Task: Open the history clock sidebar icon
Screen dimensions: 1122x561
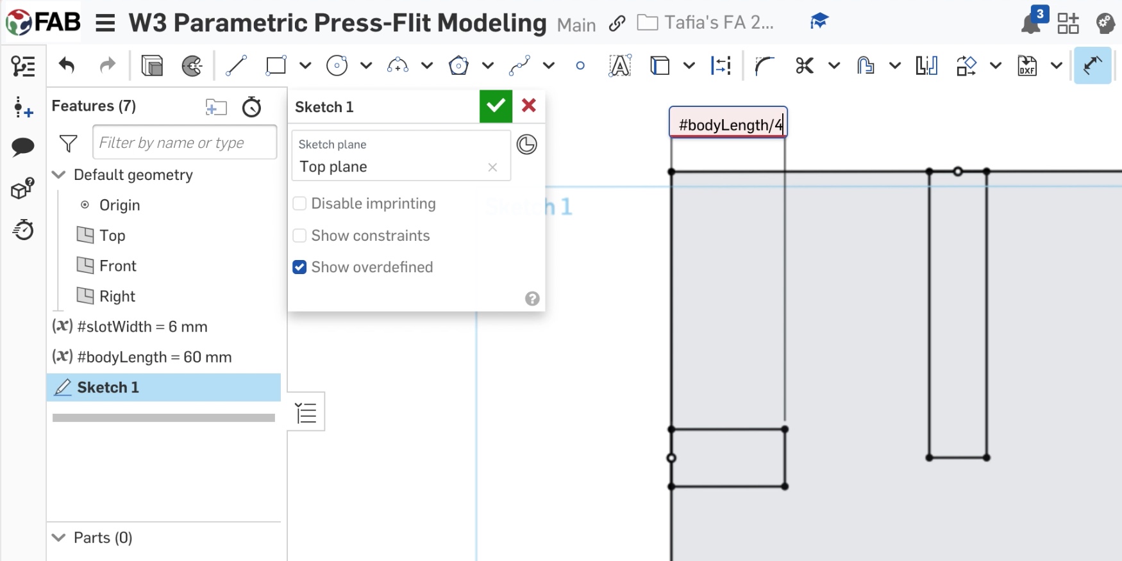Action: click(x=23, y=229)
